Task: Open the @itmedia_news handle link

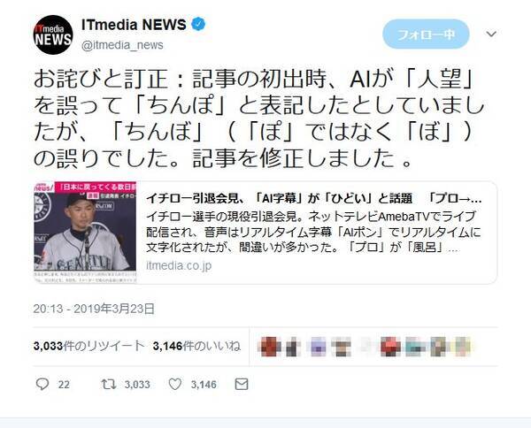Action: tap(122, 45)
